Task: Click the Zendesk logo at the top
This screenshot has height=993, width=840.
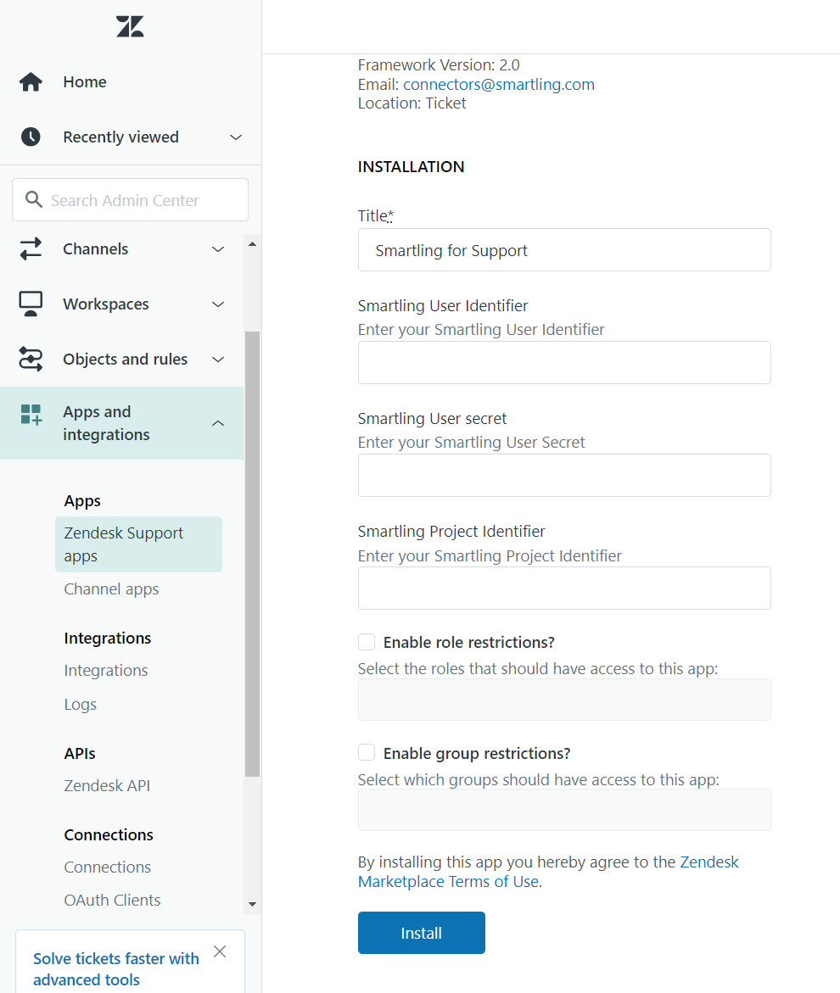Action: (x=129, y=26)
